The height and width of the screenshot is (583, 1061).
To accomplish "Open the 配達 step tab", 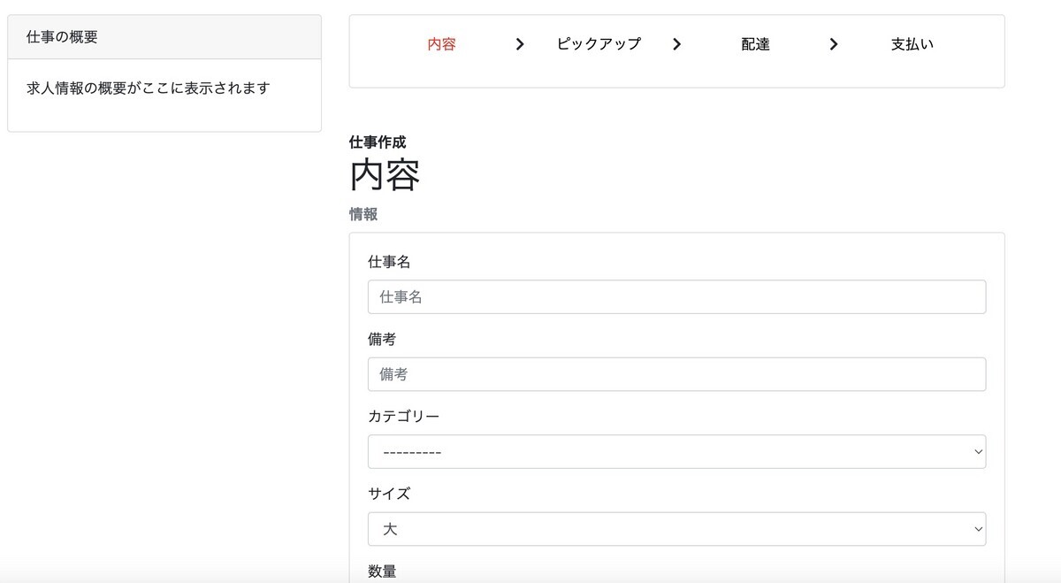I will (755, 44).
